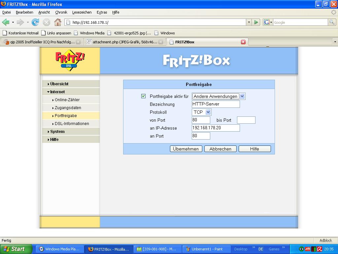The image size is (338, 254).
Task: Click the search magnifier icon
Action: [x=332, y=22]
